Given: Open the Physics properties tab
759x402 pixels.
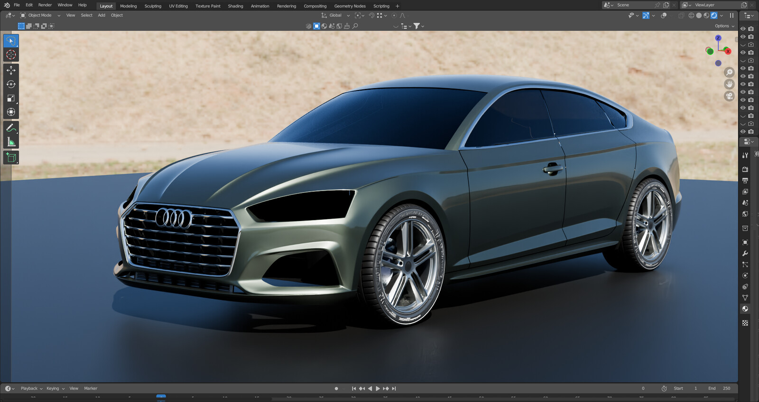Looking at the screenshot, I should [x=745, y=275].
